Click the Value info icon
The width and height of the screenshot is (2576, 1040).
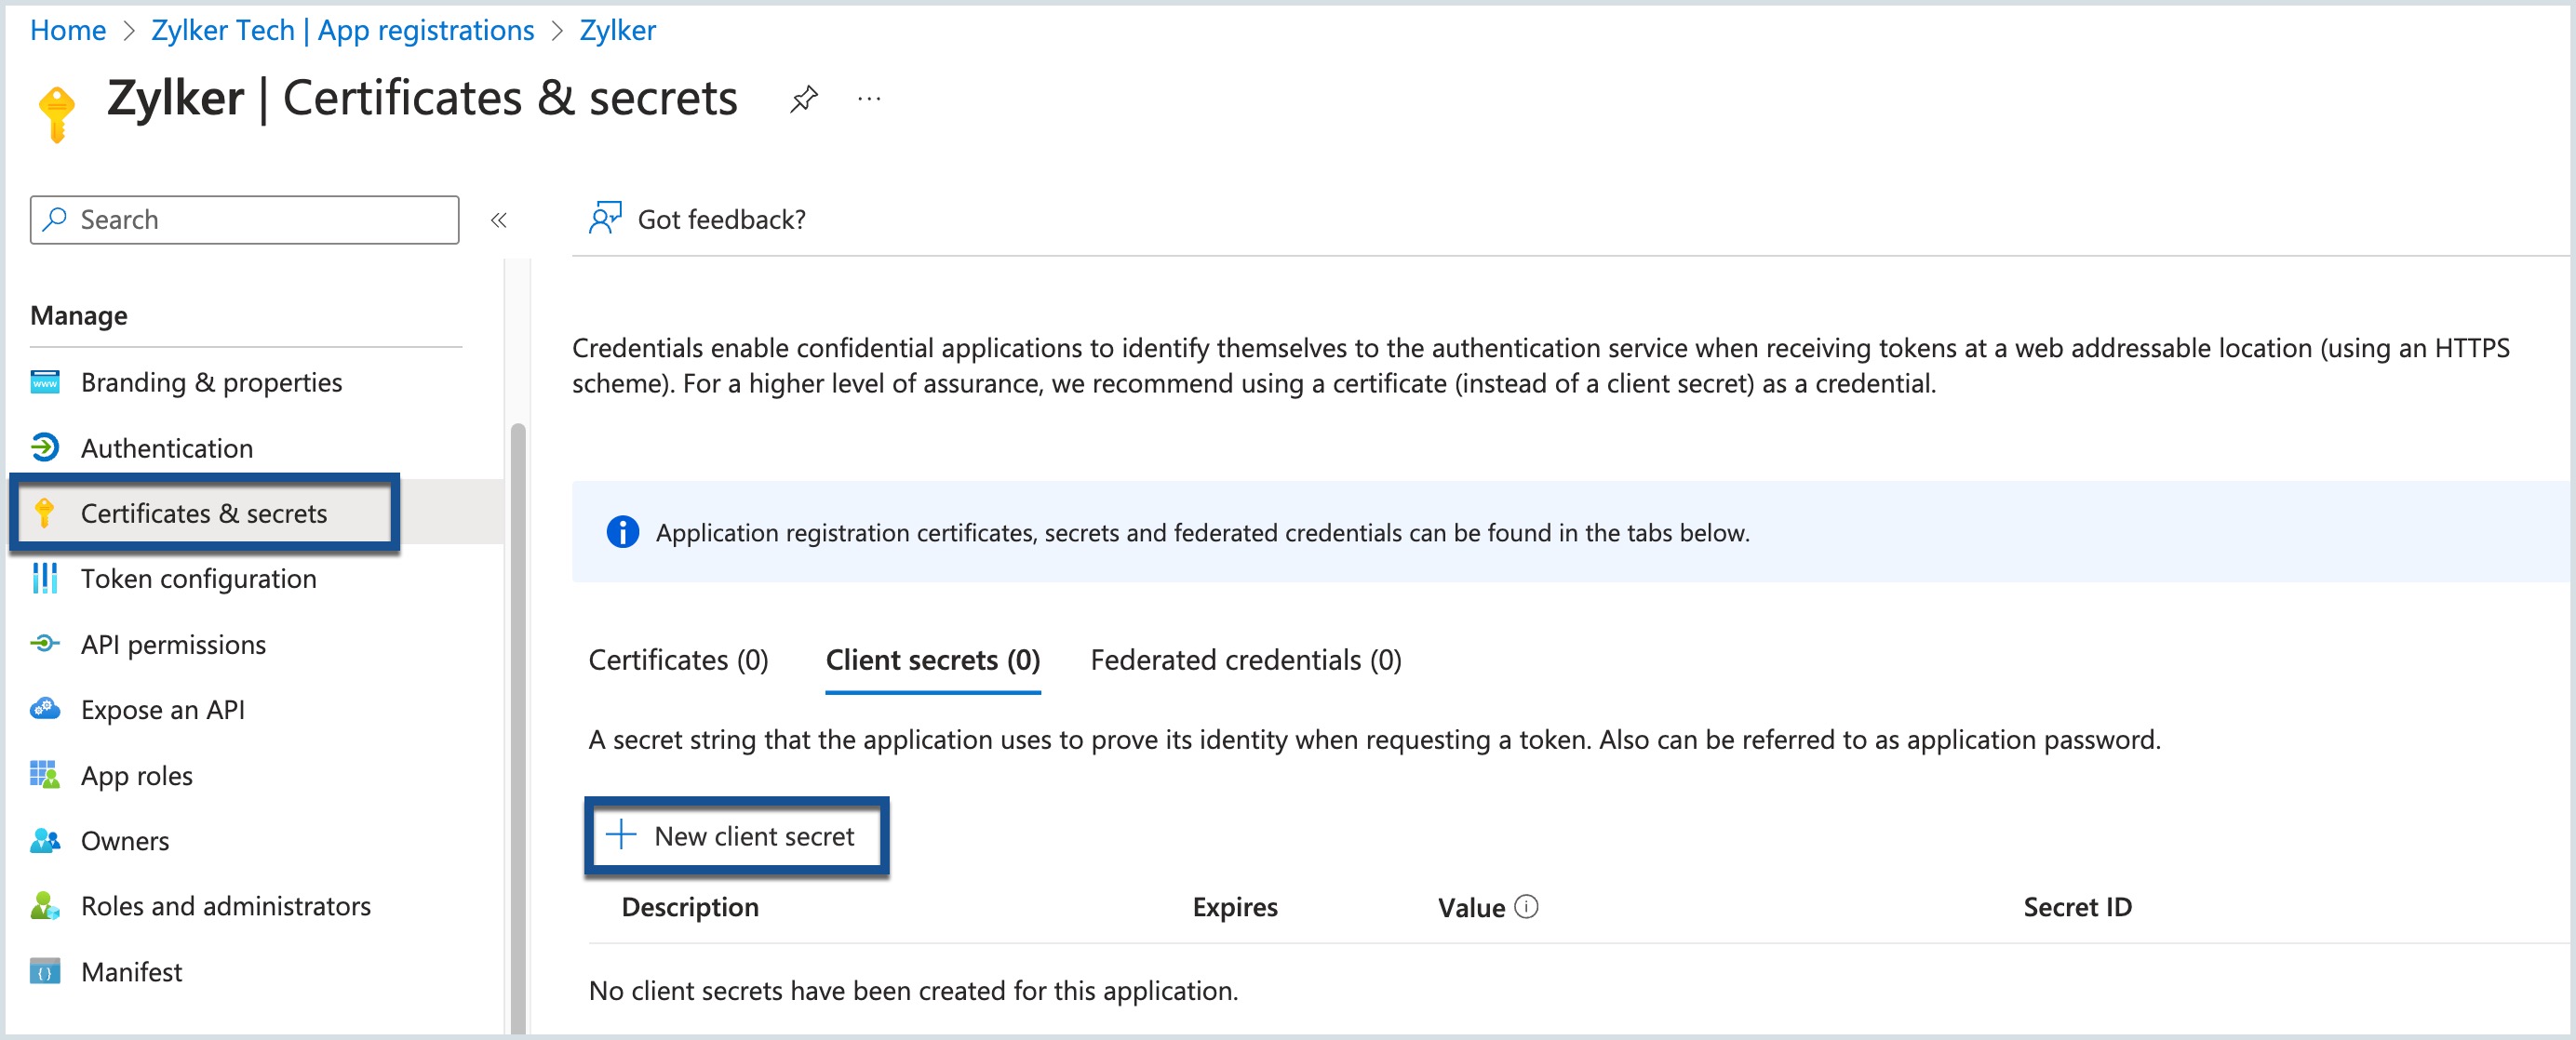pyautogui.click(x=1526, y=906)
